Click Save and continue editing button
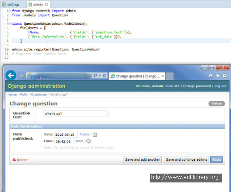 coord(187,159)
